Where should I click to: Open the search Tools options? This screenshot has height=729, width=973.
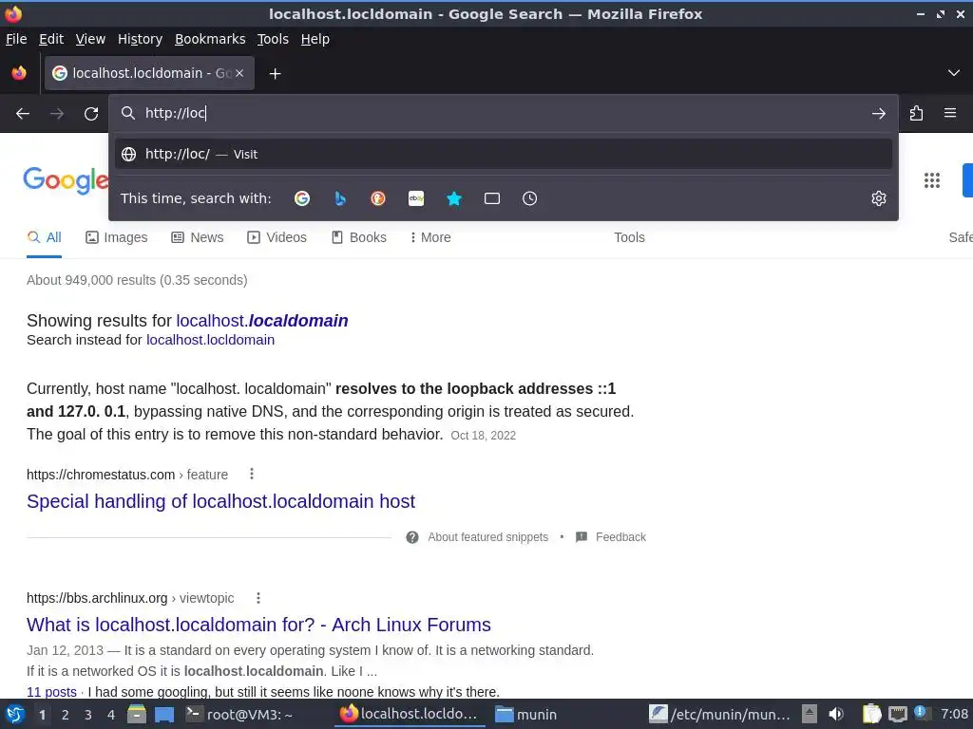pyautogui.click(x=629, y=237)
